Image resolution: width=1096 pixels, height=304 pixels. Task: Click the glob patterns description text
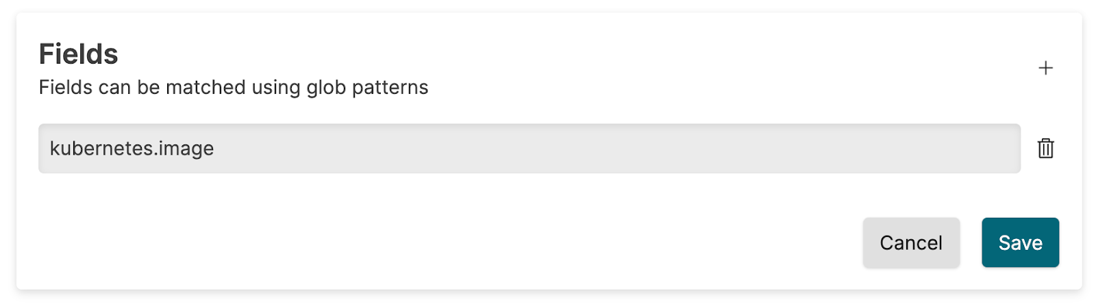click(x=234, y=88)
